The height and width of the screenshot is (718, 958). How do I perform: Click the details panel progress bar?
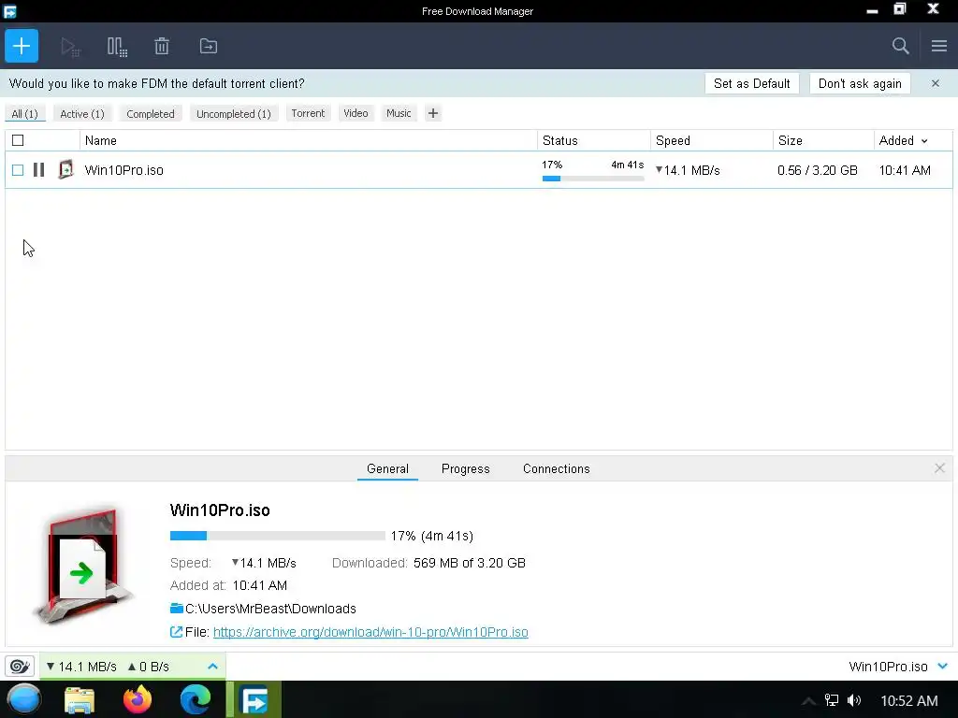pos(277,536)
